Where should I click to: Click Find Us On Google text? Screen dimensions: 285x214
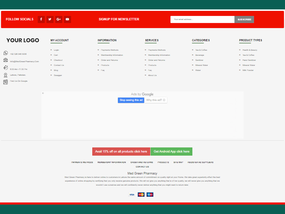pyautogui.click(x=19, y=81)
